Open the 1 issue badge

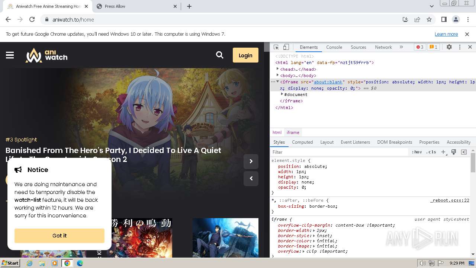433,47
